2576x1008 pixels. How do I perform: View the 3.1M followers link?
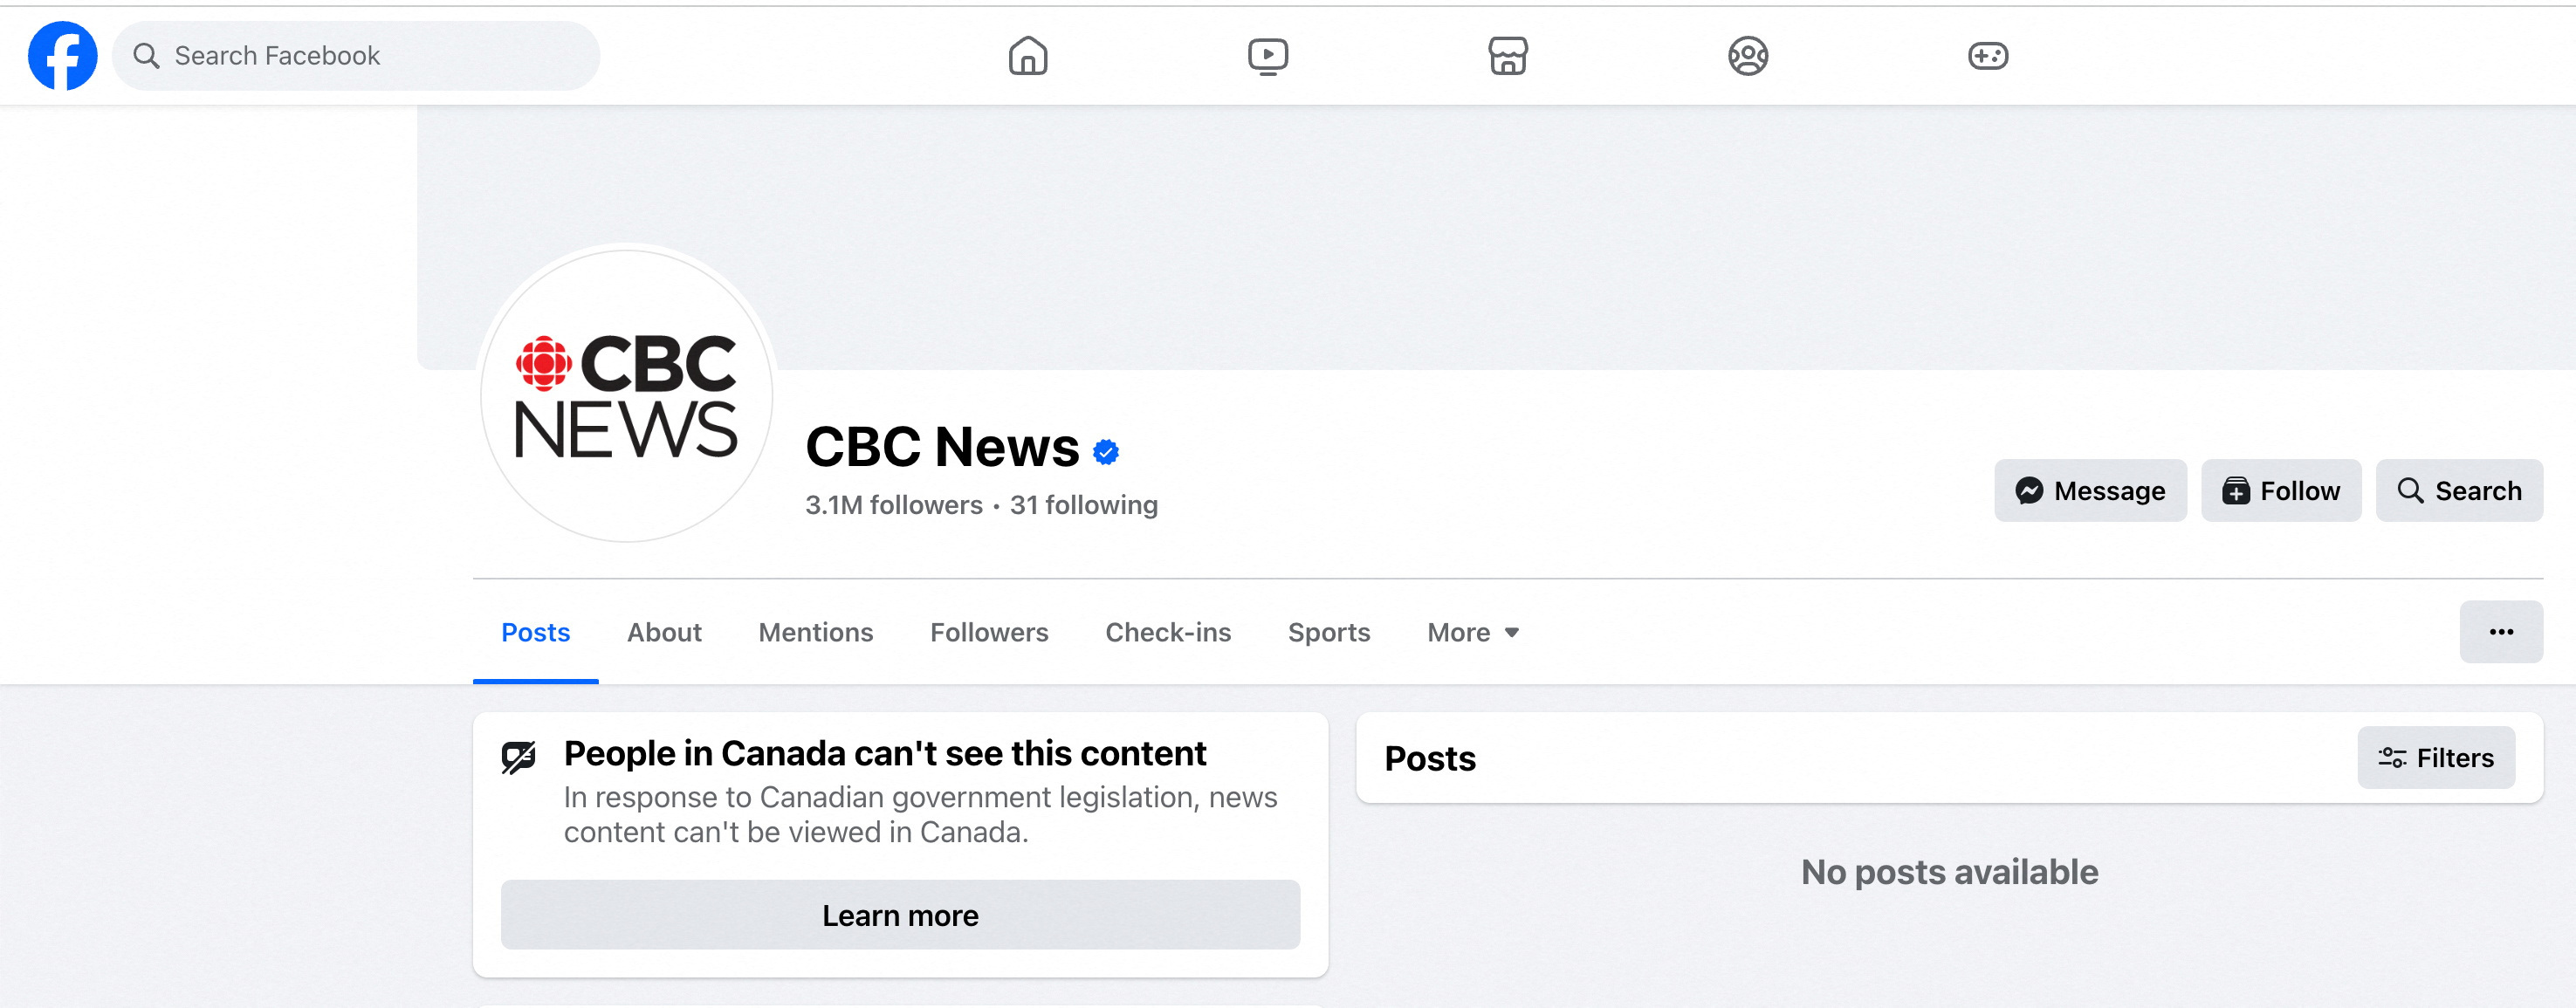pos(893,505)
